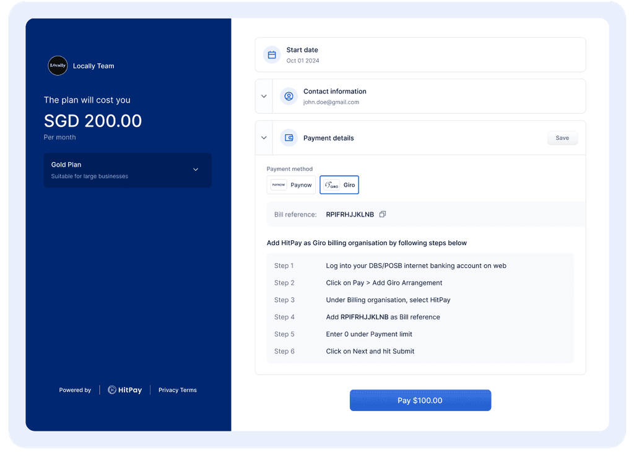Click the Locally Team circular logo
Screen dimensions: 634x468
click(x=58, y=65)
